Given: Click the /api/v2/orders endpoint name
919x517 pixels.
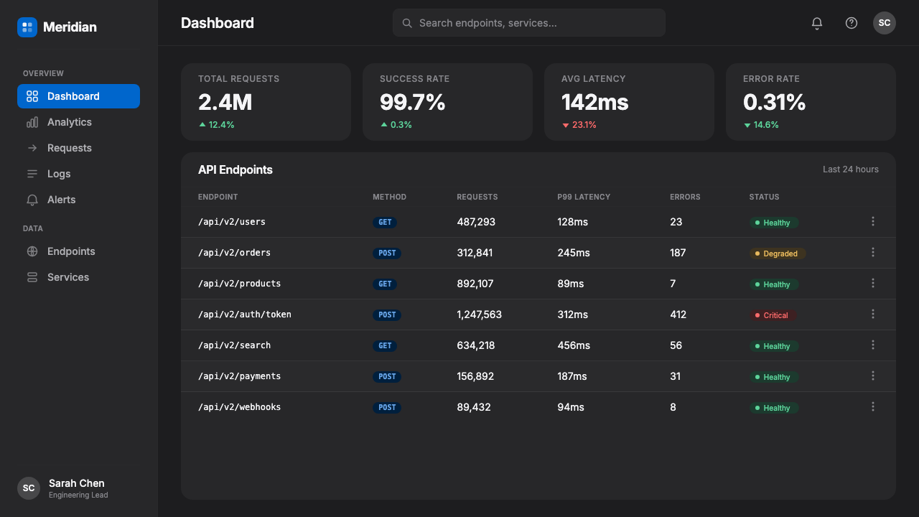Looking at the screenshot, I should click(x=234, y=253).
